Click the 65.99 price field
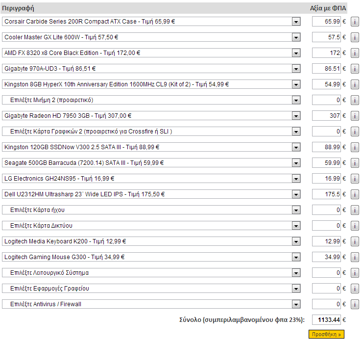The height and width of the screenshot is (344, 363). [326, 22]
